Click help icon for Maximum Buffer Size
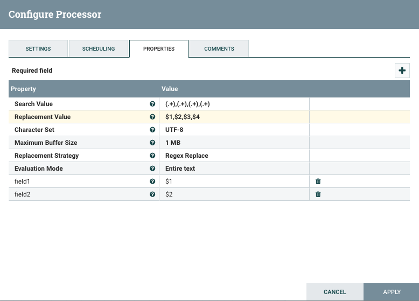The height and width of the screenshot is (301, 419). [152, 143]
